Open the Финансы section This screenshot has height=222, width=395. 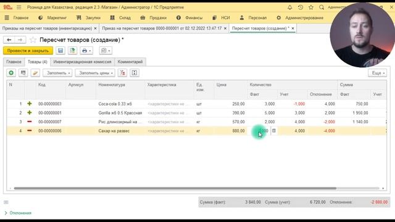pos(189,18)
